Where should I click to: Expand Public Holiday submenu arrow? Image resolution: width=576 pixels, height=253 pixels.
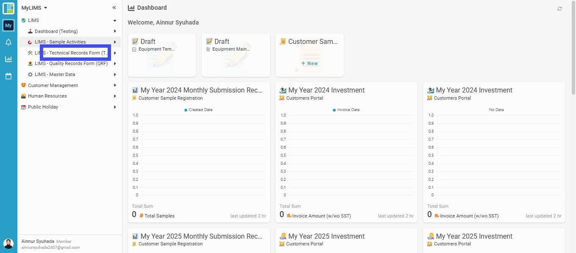click(115, 107)
